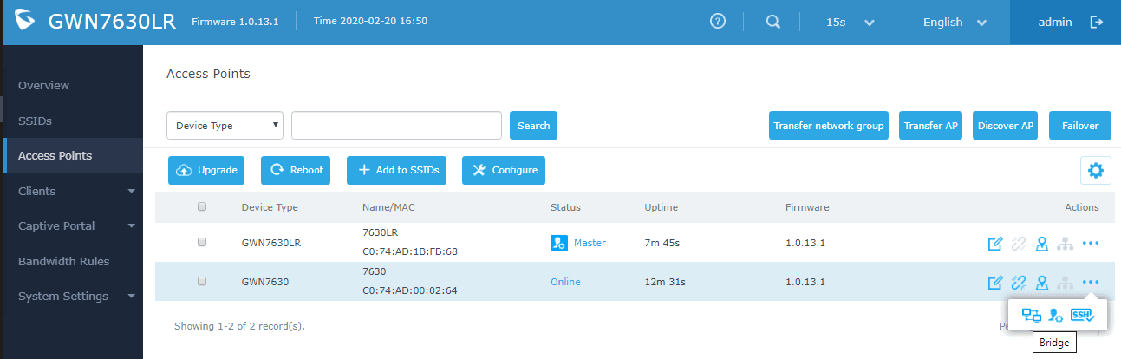Click the Name/MAC column header

[x=389, y=207]
